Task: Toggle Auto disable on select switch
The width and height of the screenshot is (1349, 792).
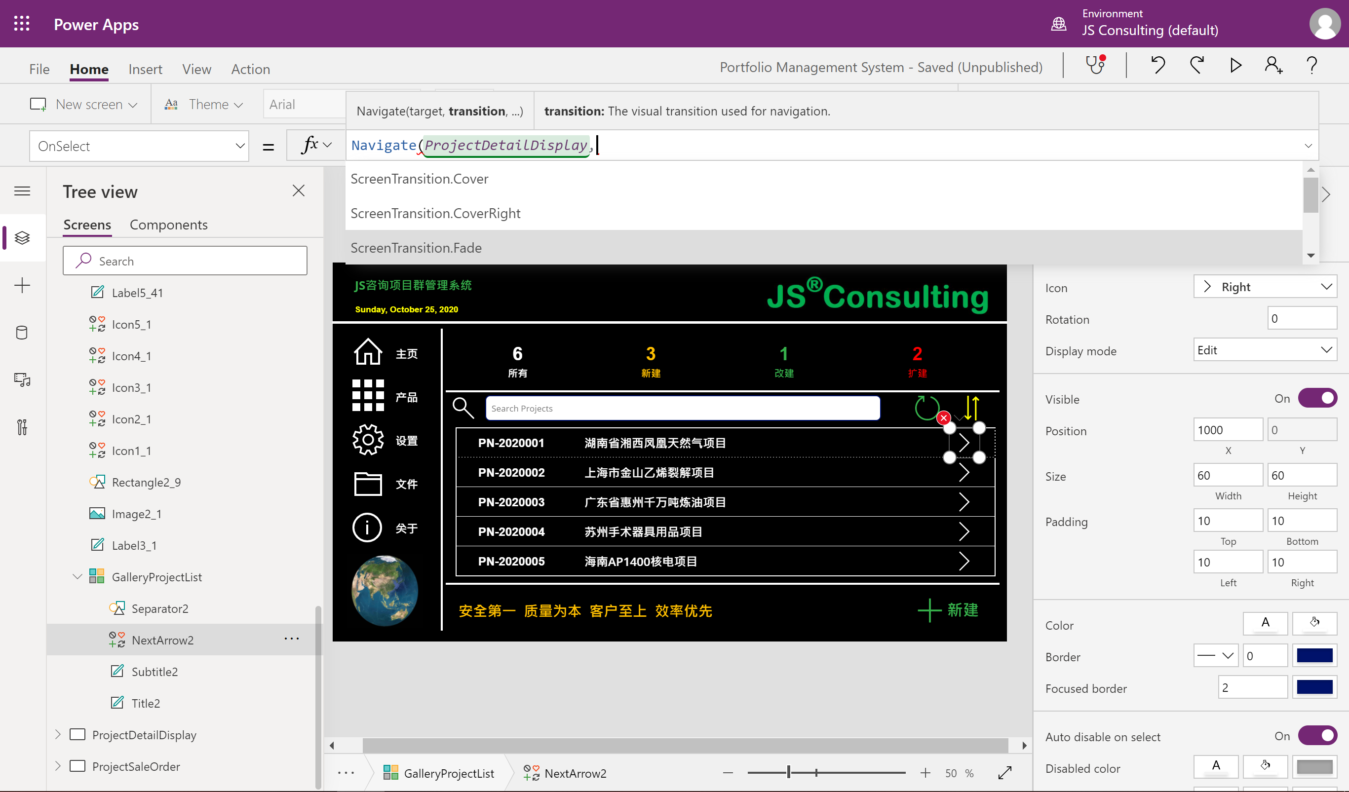Action: 1317,736
